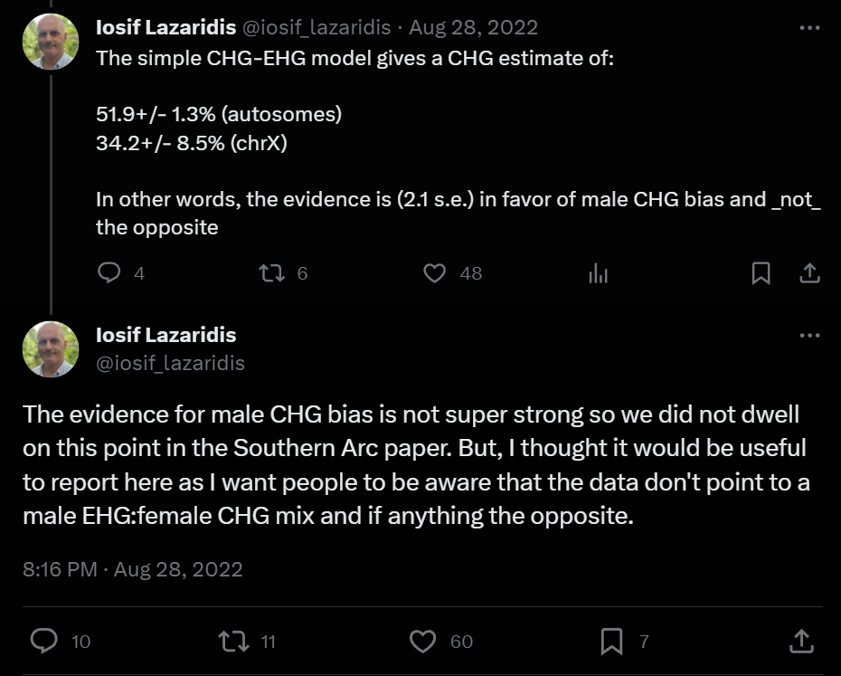Open the 8:16 PM · Aug 28, 2022 timestamp
The width and height of the screenshot is (841, 676).
133,569
